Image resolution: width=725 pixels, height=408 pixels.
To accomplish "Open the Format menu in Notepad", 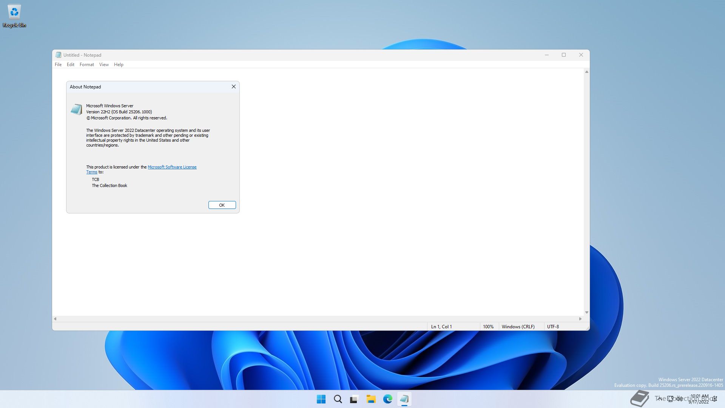I will click(87, 65).
